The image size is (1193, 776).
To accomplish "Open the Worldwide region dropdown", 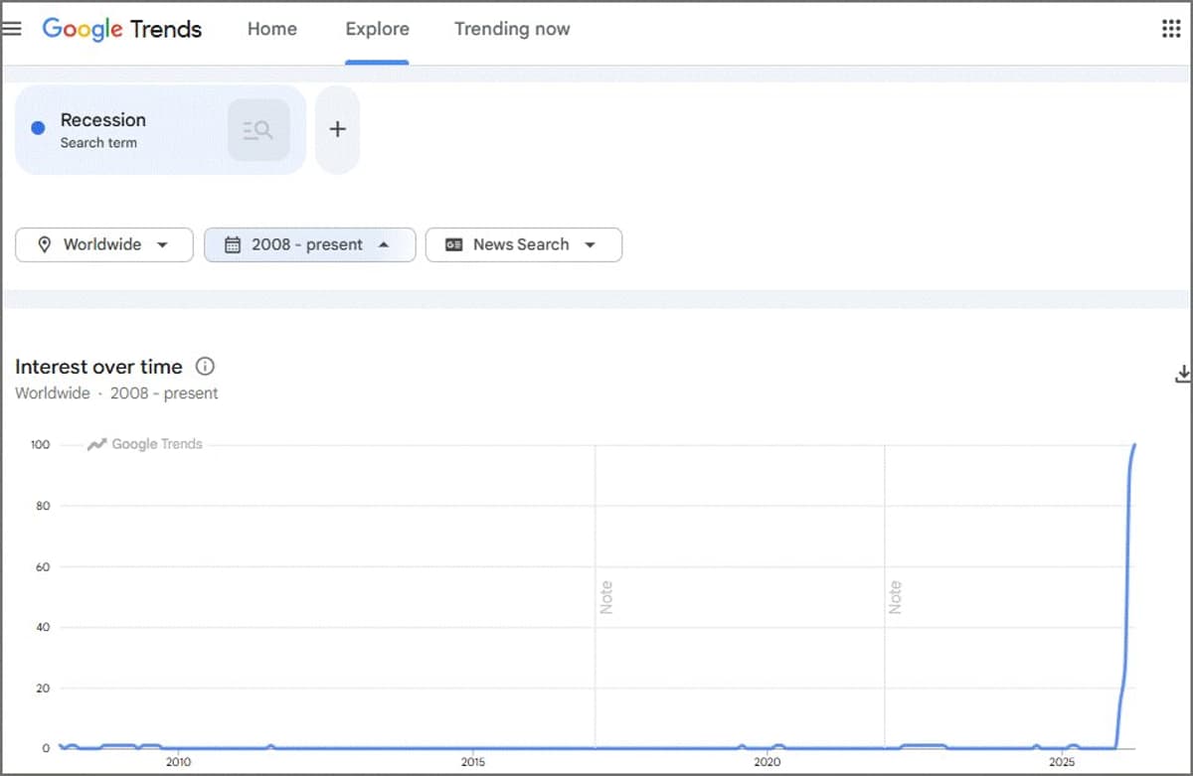I will pos(104,244).
